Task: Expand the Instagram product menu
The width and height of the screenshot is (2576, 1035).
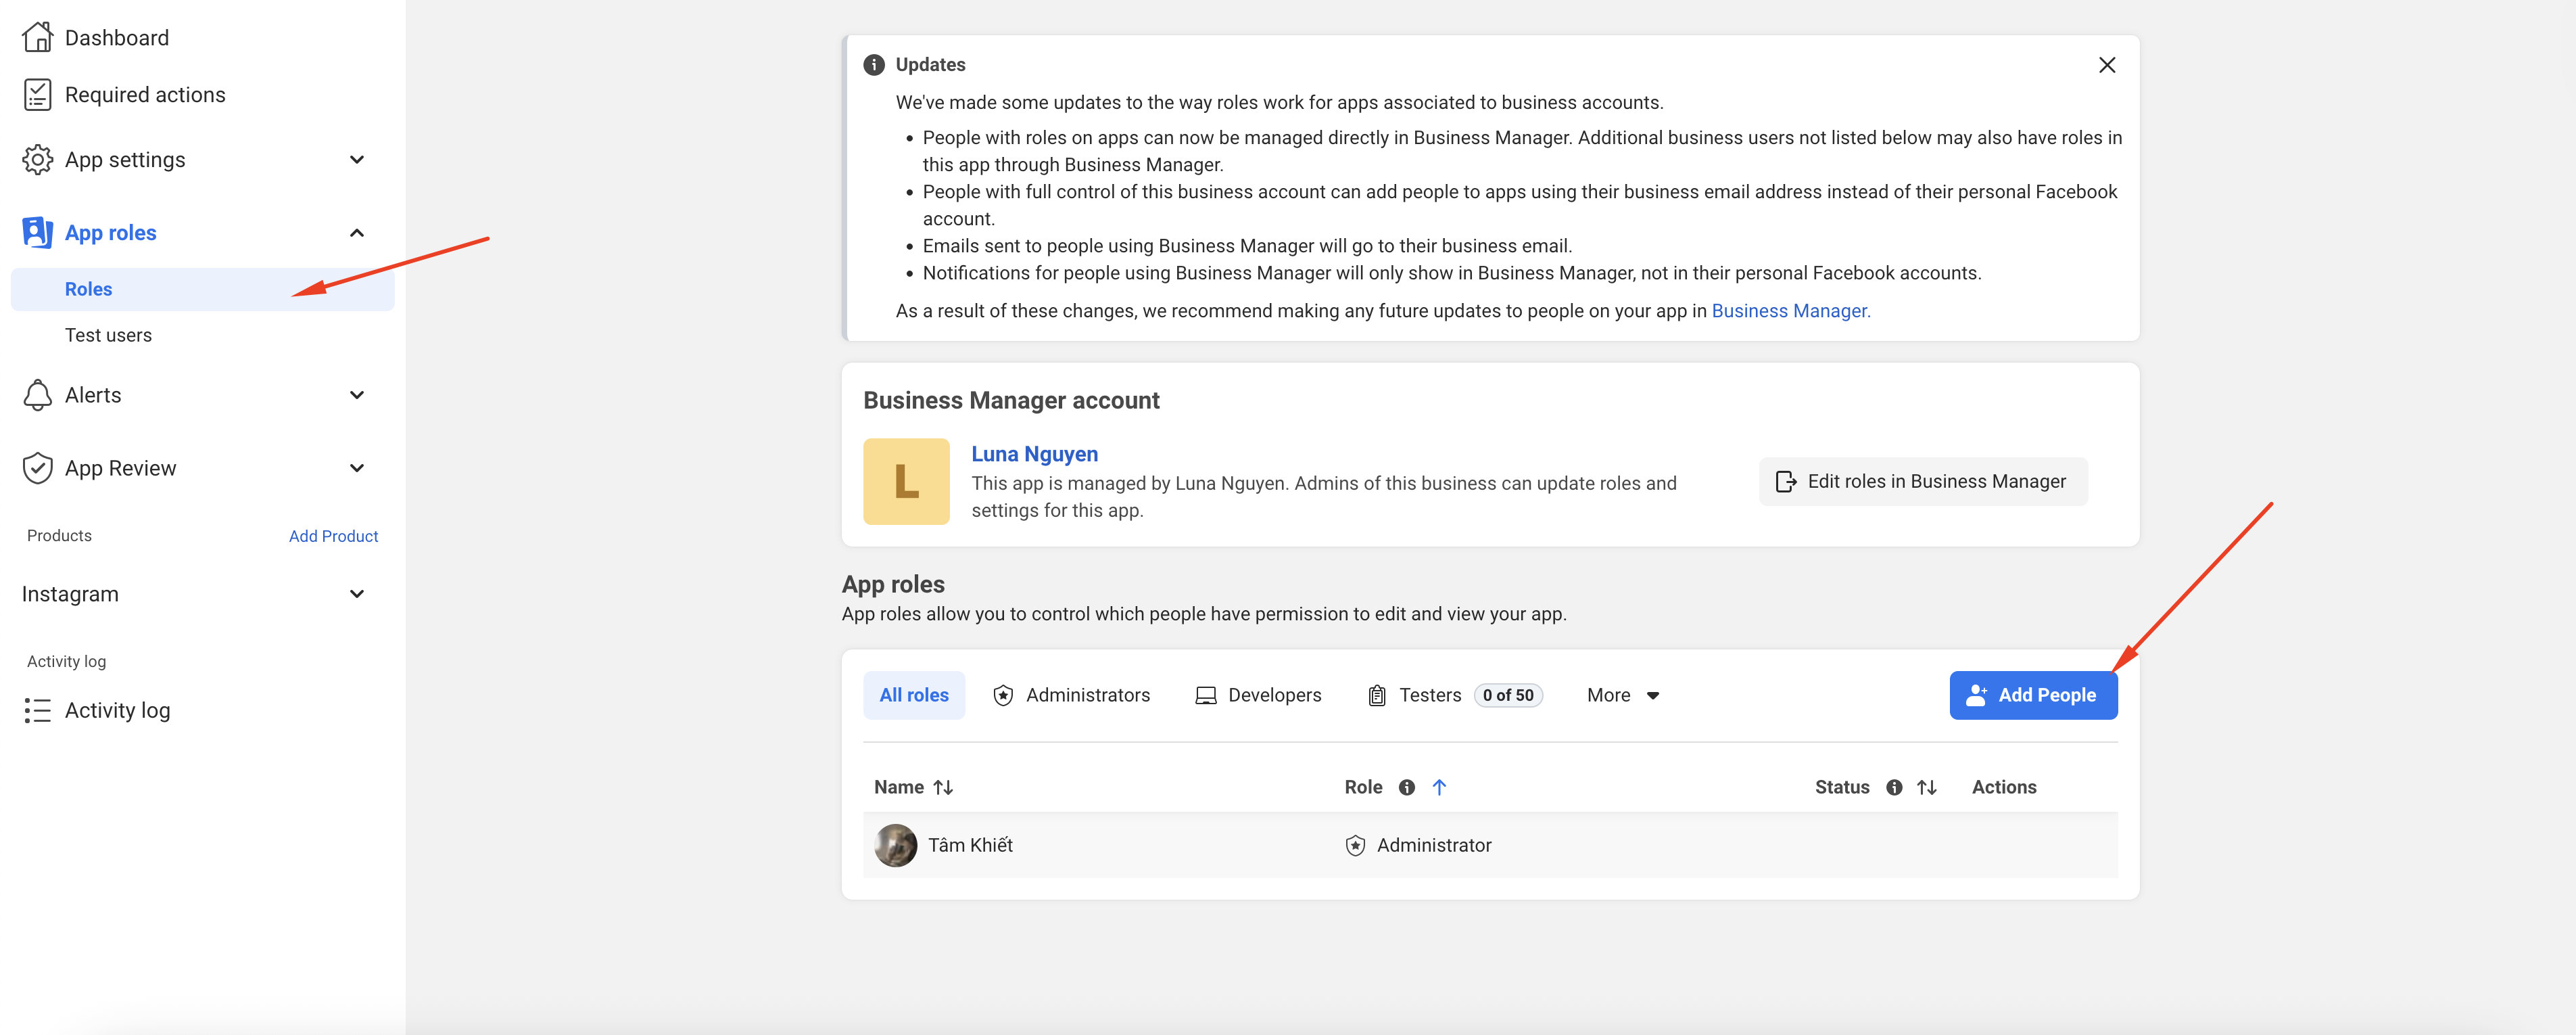Action: point(357,595)
